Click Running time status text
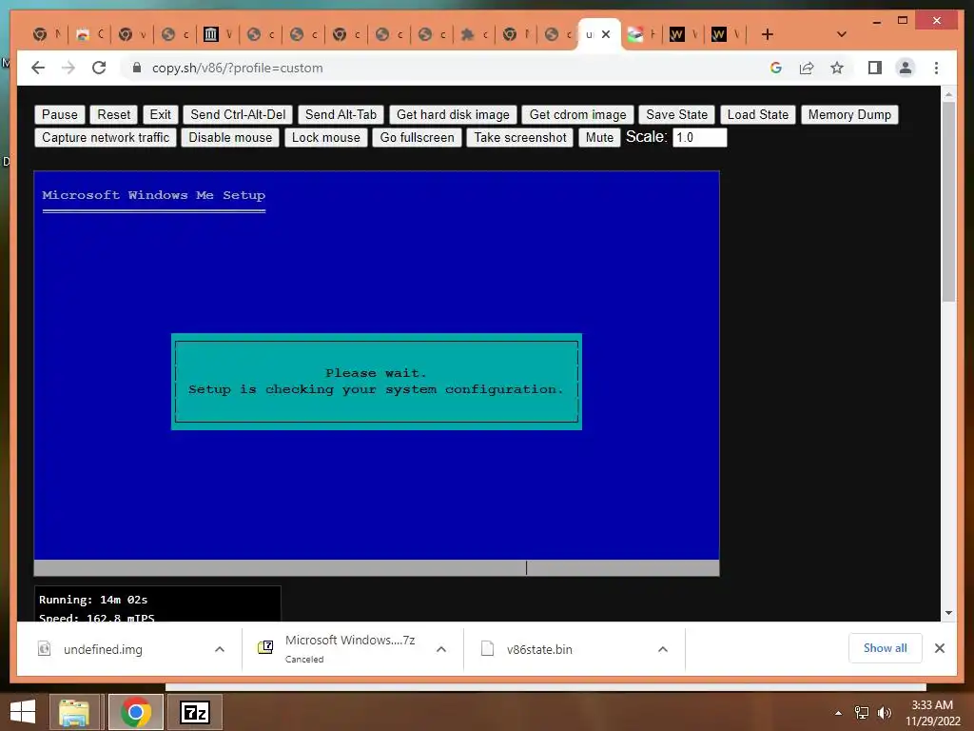Image resolution: width=974 pixels, height=731 pixels. (93, 600)
